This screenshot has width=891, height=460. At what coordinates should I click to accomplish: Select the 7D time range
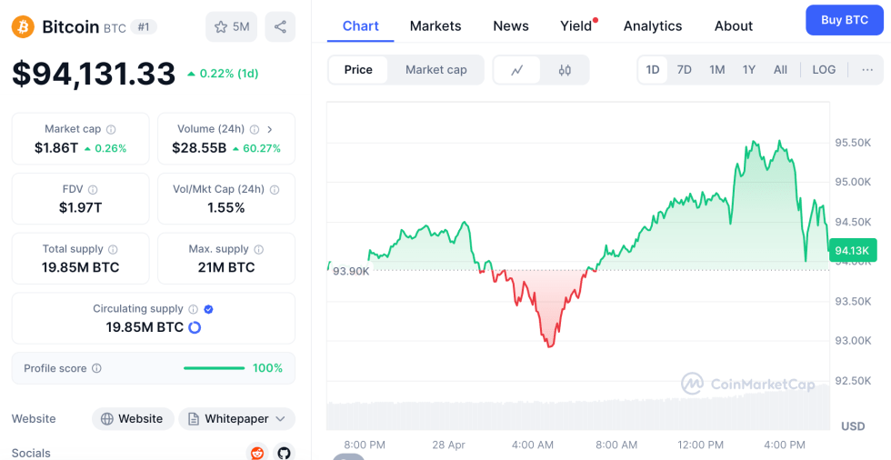(x=685, y=70)
